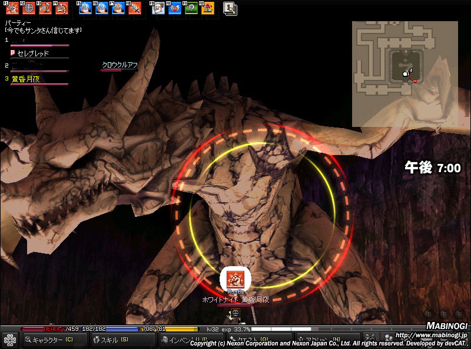This screenshot has width=471, height=349.
Task: Open the キャラクター (C) window
Action: pos(54,340)
